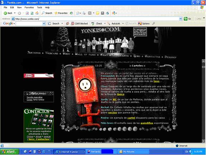
Task: Click the Go button
Action: 188,19
